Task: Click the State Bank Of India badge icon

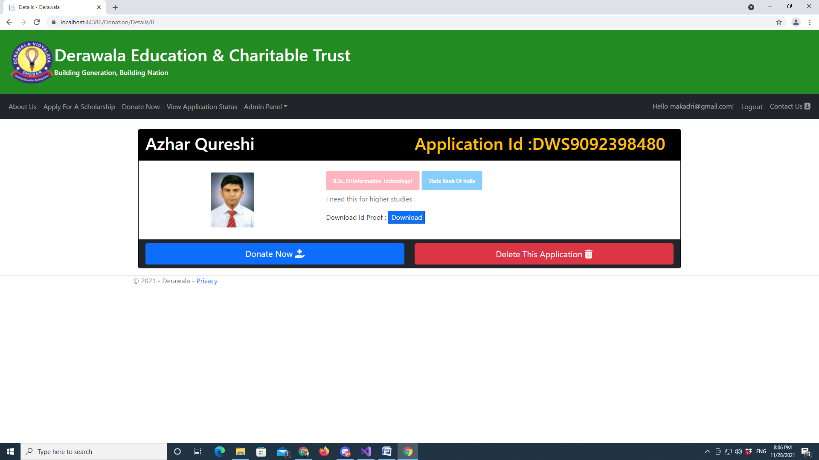Action: pos(452,180)
